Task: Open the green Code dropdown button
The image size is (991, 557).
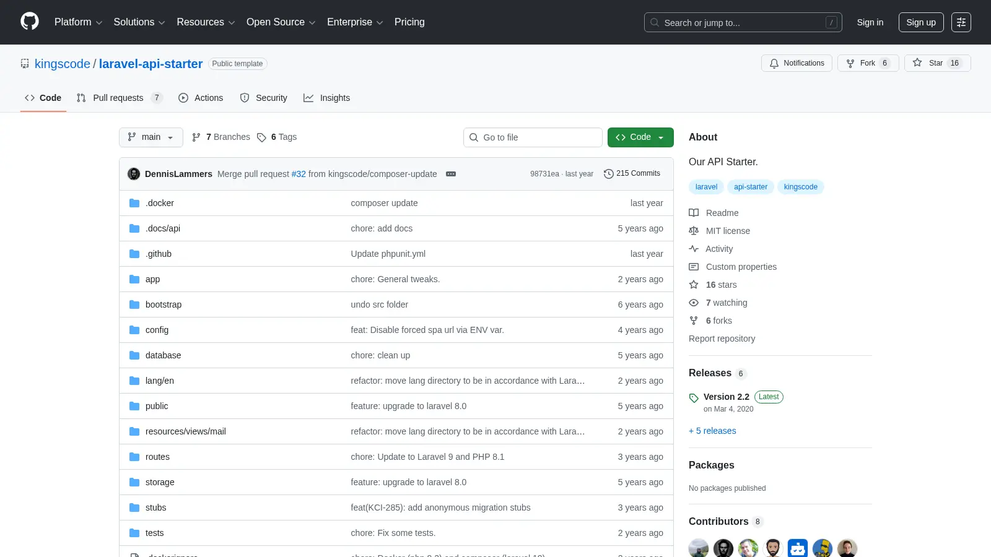Action: 640,137
